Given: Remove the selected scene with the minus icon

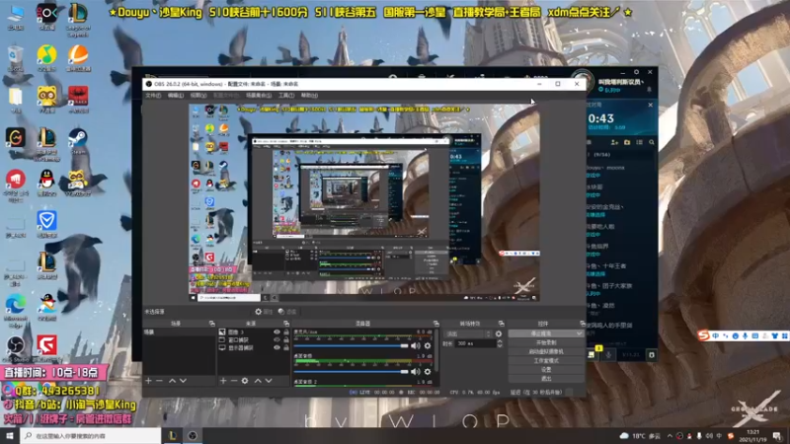Looking at the screenshot, I should pyautogui.click(x=159, y=381).
